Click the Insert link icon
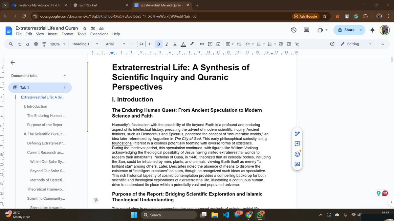The image size is (394, 221). click(202, 44)
